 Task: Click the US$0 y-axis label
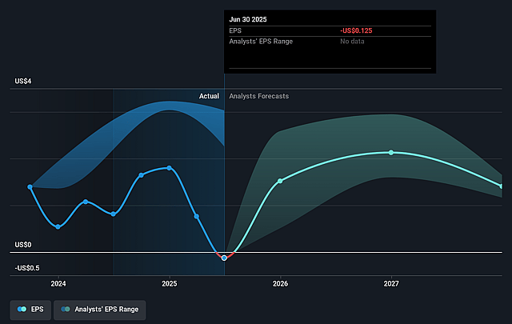23,245
